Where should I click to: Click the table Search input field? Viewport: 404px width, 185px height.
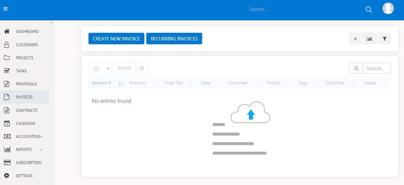[377, 68]
